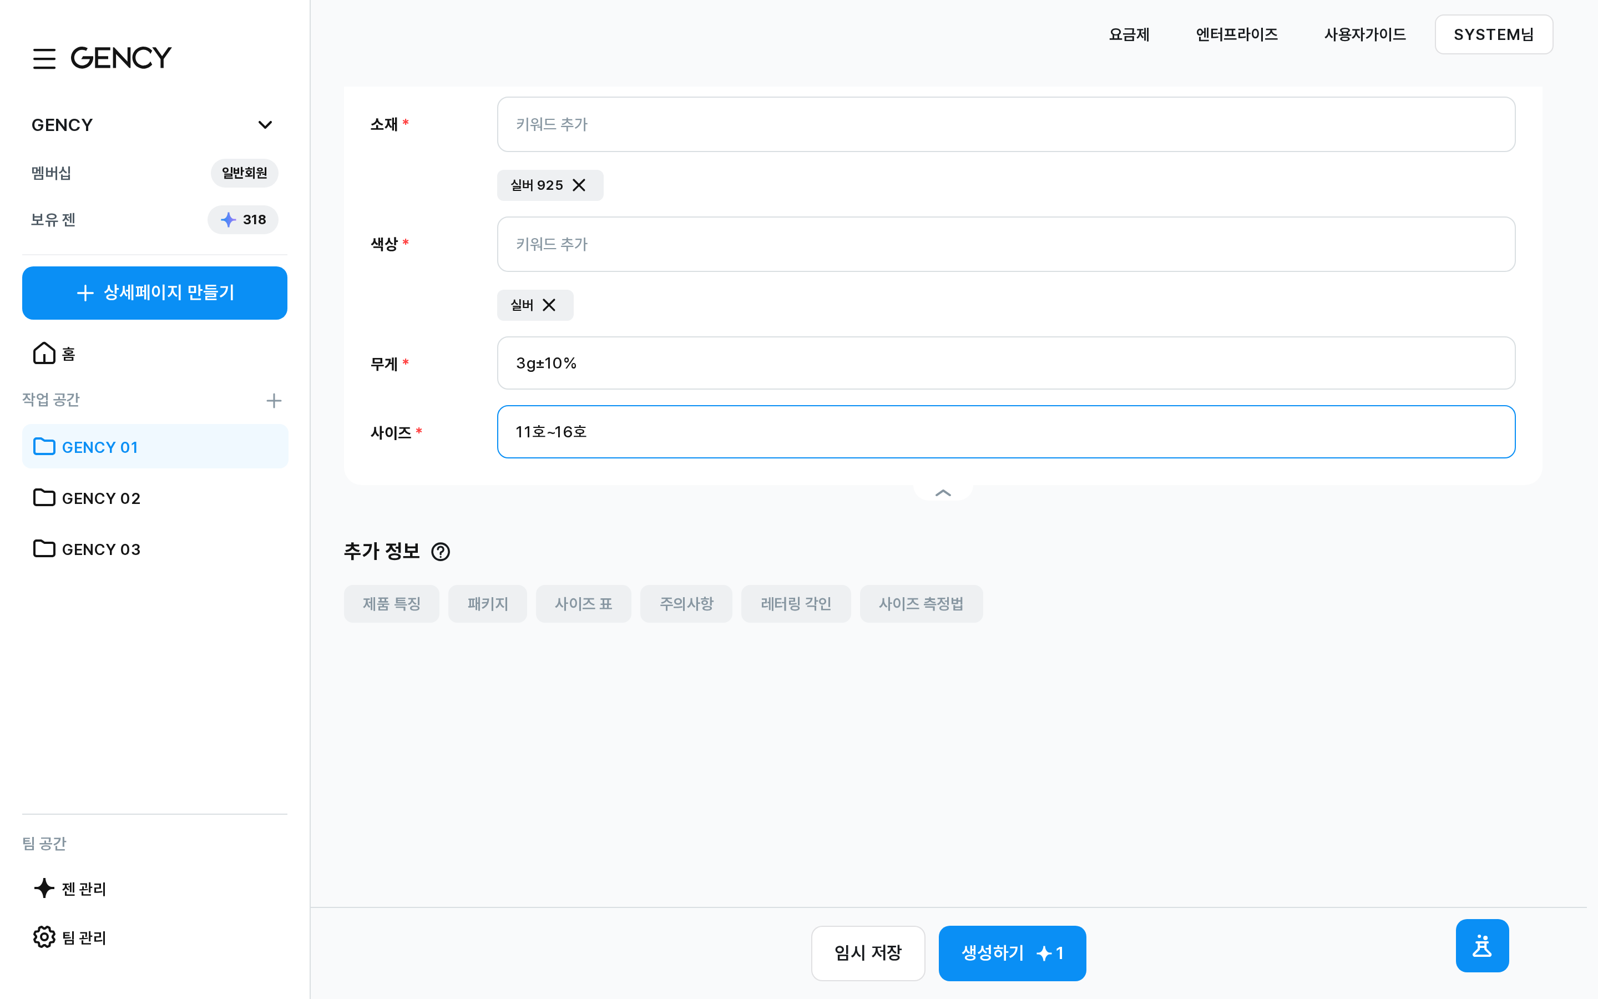Open the GENCY 01 workspace folder
Image resolution: width=1598 pixels, height=999 pixels.
coord(155,447)
